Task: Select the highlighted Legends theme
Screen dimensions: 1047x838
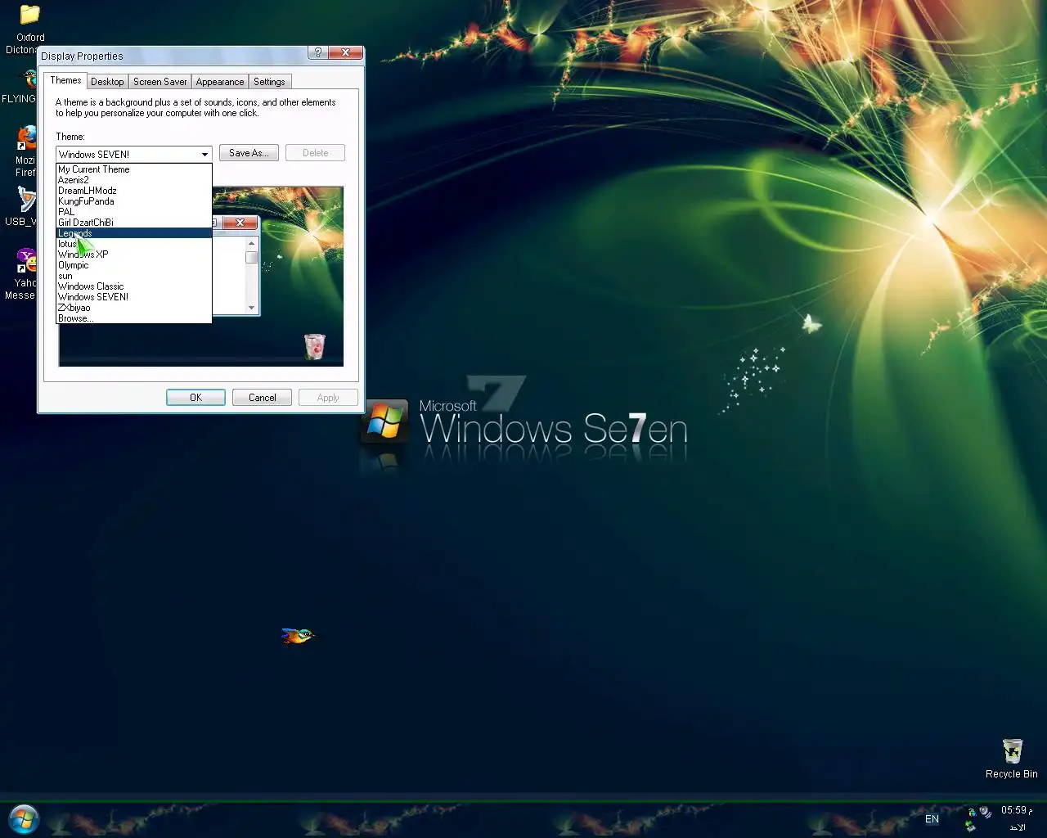Action: tap(134, 233)
